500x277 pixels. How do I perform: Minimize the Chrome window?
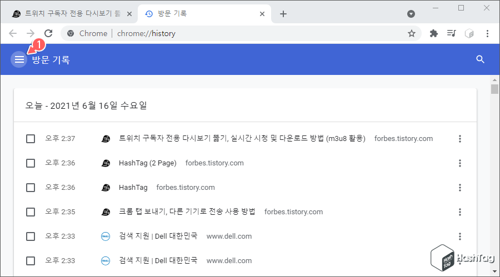436,8
